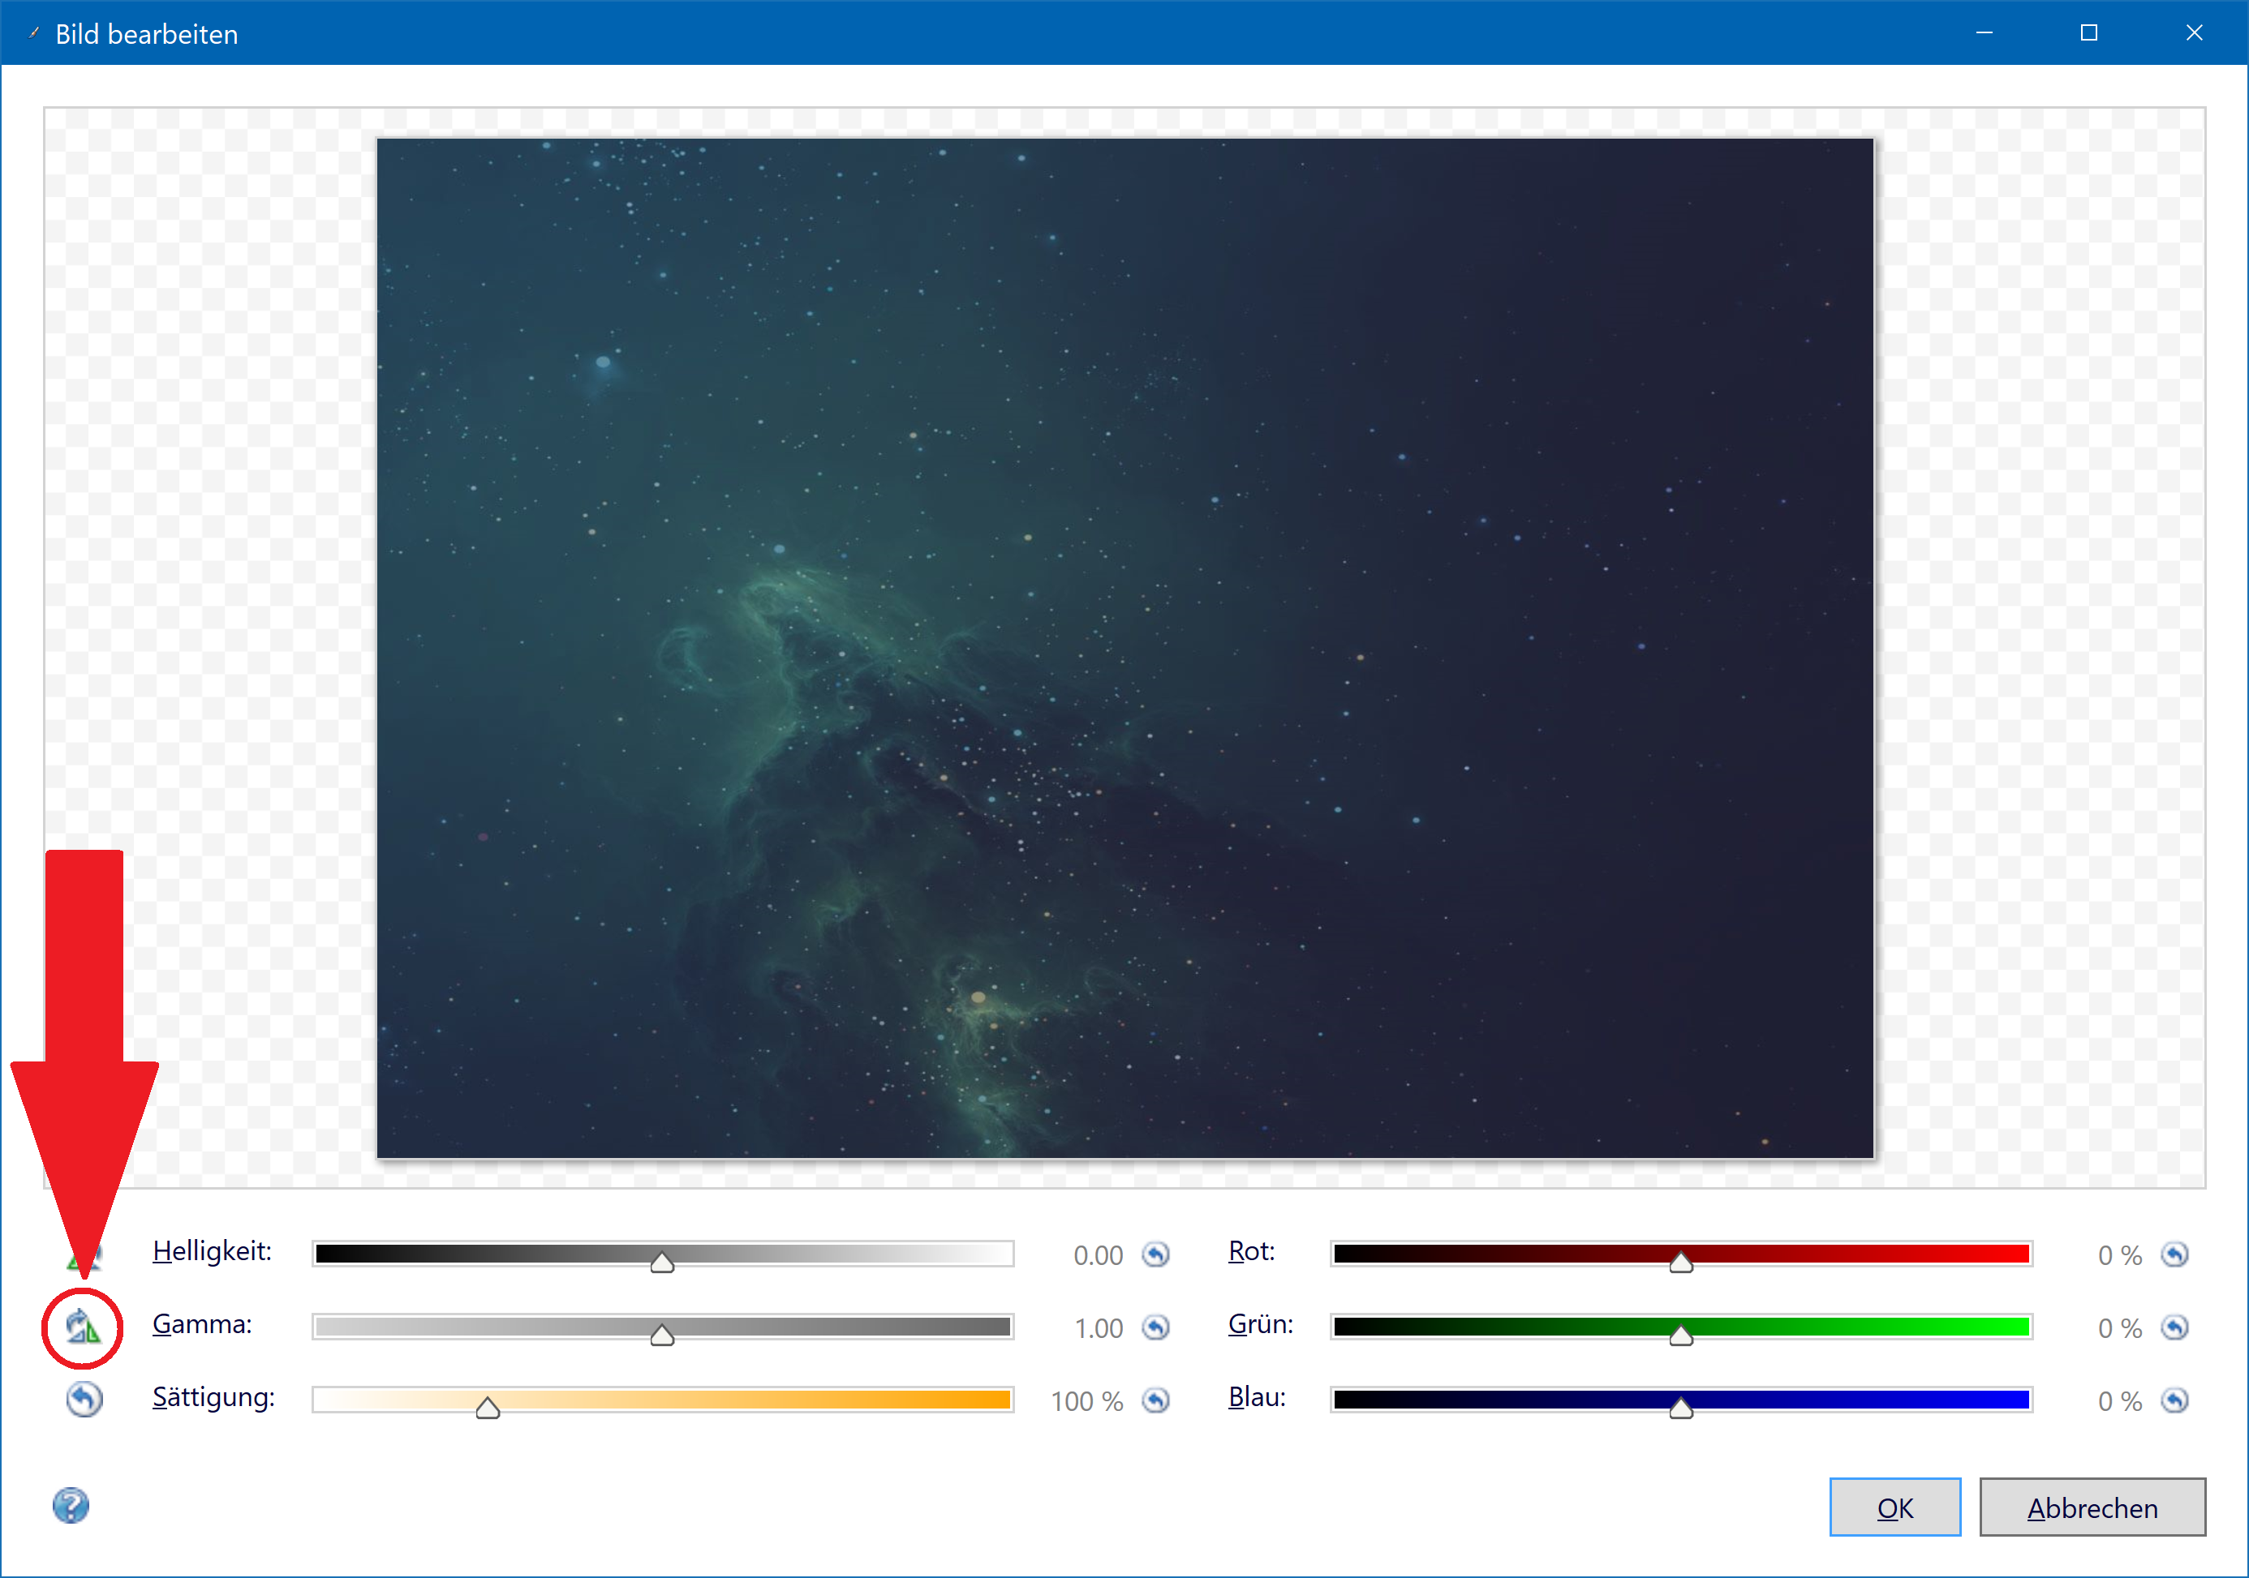This screenshot has width=2249, height=1578.
Task: Click the Grün value 0 %
Action: 2120,1329
